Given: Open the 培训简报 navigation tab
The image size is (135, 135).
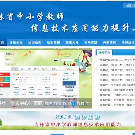Looking at the screenshot, I should 53,42.
